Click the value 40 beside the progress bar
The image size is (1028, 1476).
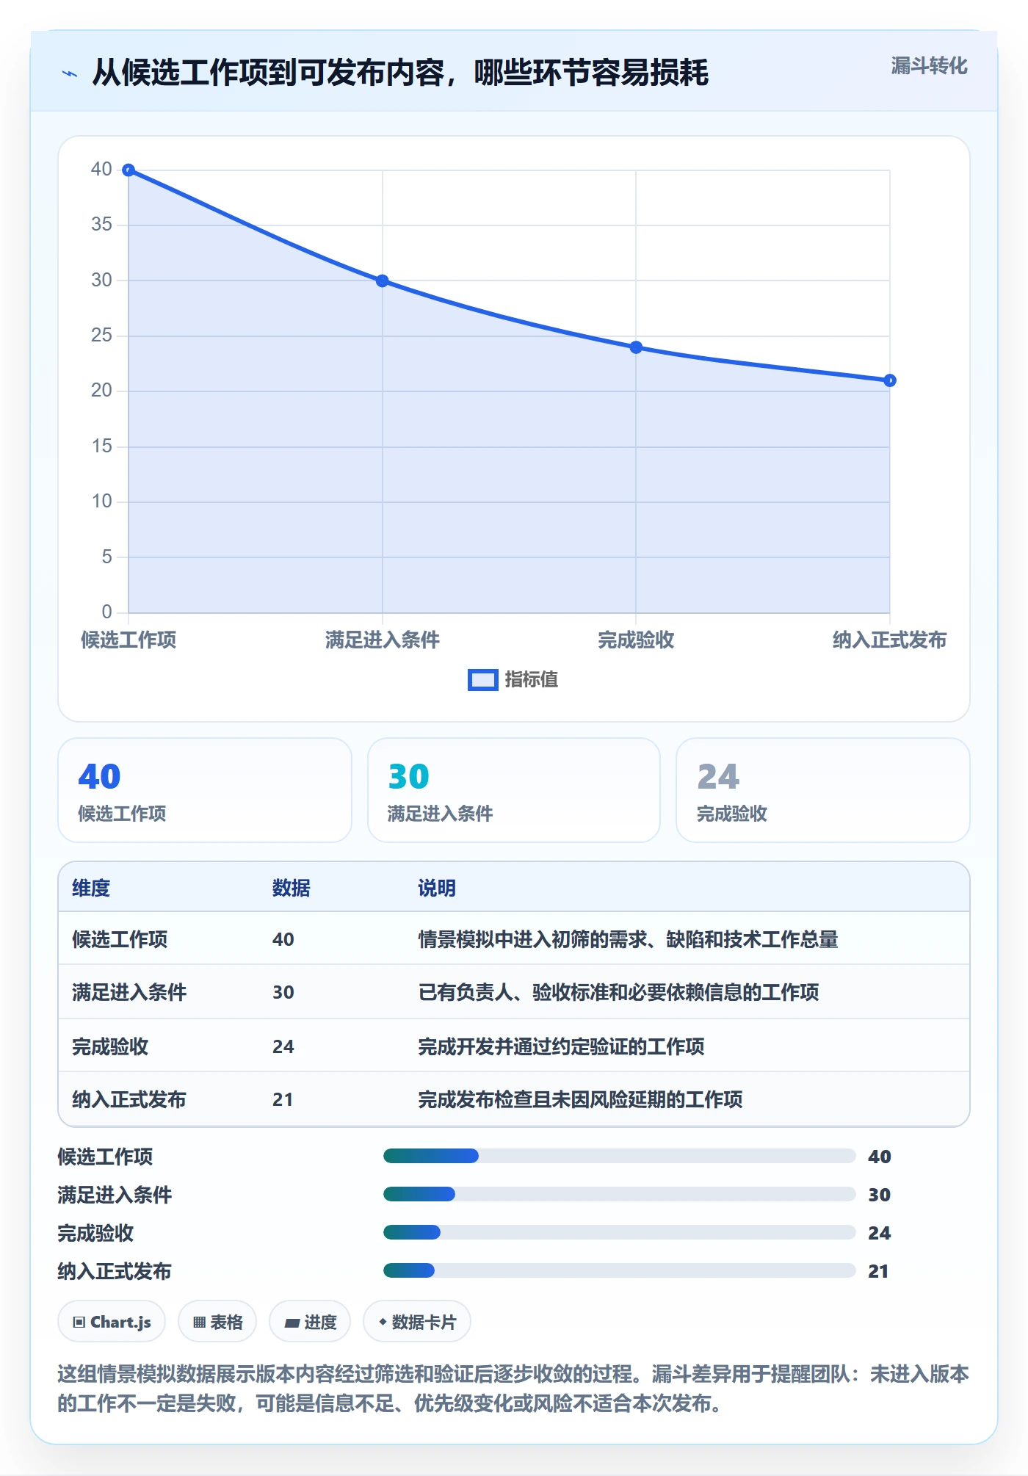click(879, 1157)
